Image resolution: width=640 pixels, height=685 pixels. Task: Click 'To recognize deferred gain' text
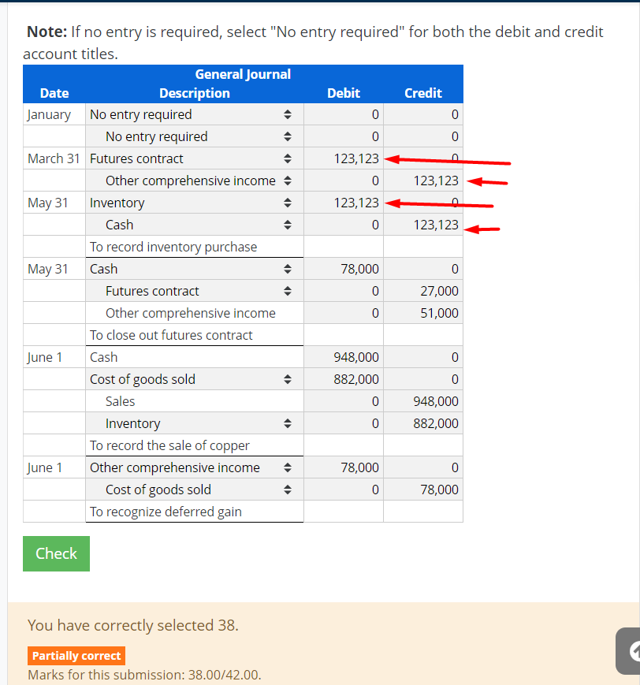[166, 512]
